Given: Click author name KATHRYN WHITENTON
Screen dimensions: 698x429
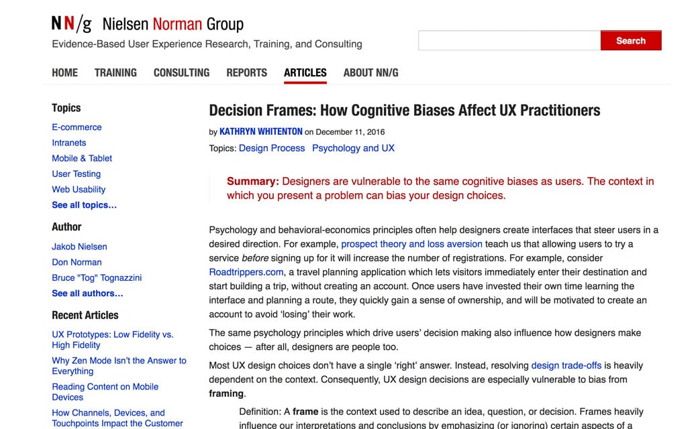Looking at the screenshot, I should [x=260, y=131].
